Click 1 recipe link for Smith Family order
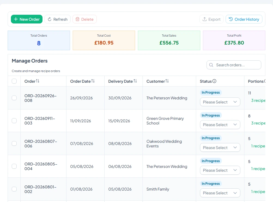 (x=258, y=192)
